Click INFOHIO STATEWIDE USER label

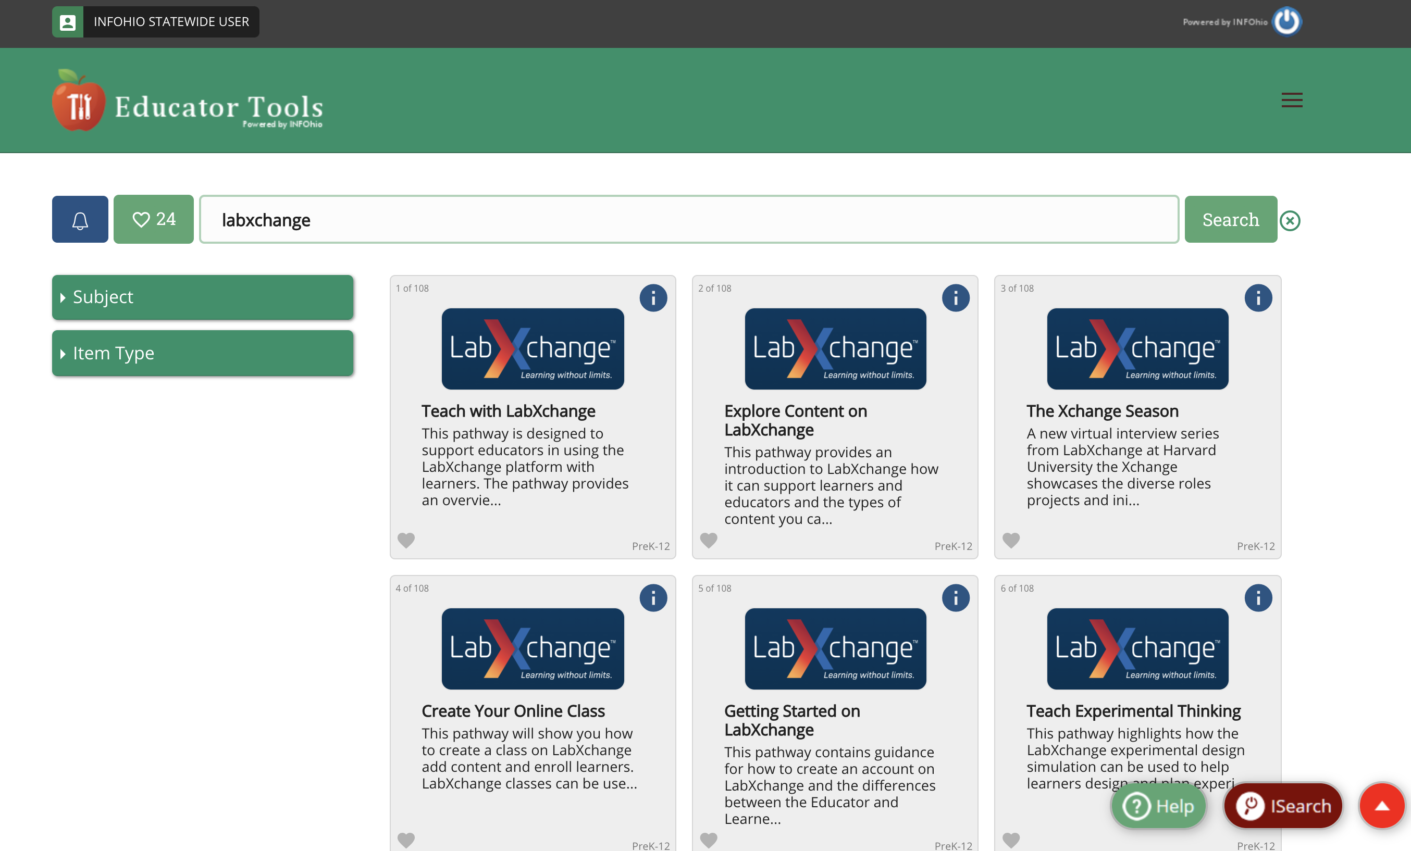(171, 22)
